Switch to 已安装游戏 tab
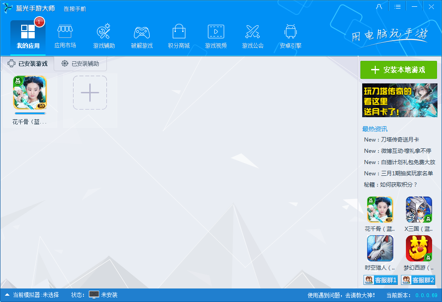The height and width of the screenshot is (302, 442). click(28, 64)
